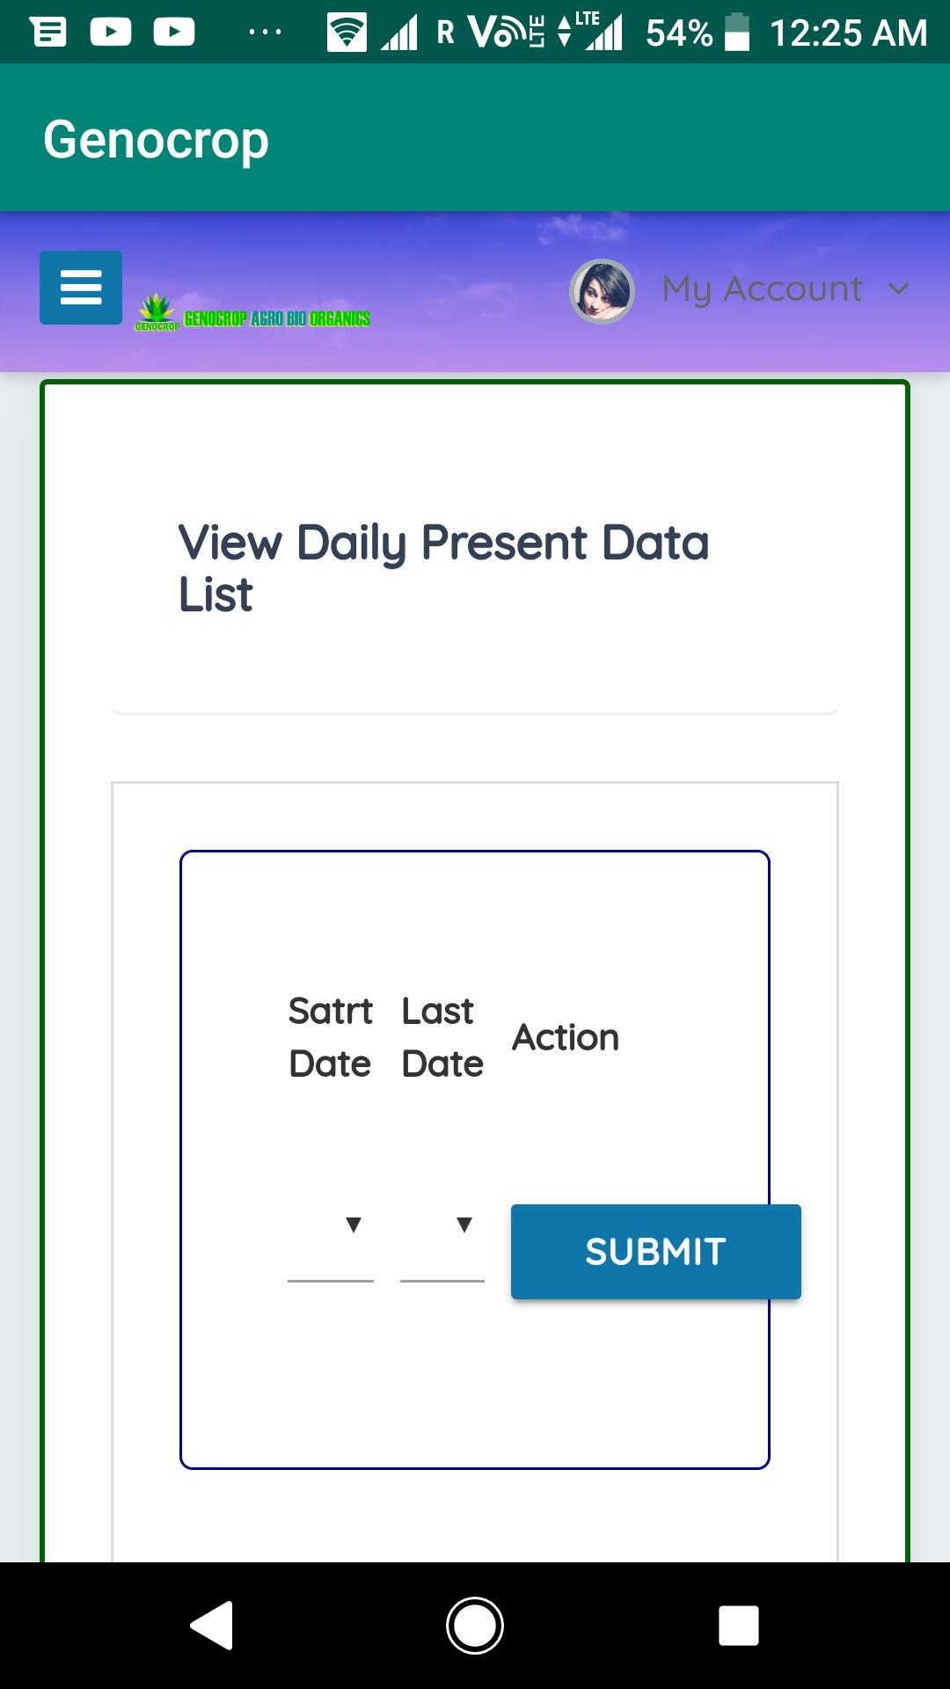Tap the first YouTube notification icon
Viewport: 950px width, 1689px height.
111,33
